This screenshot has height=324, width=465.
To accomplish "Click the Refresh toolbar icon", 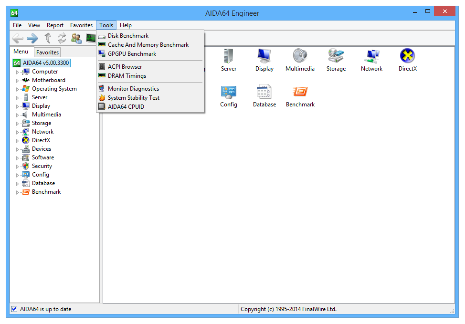I will (x=62, y=38).
